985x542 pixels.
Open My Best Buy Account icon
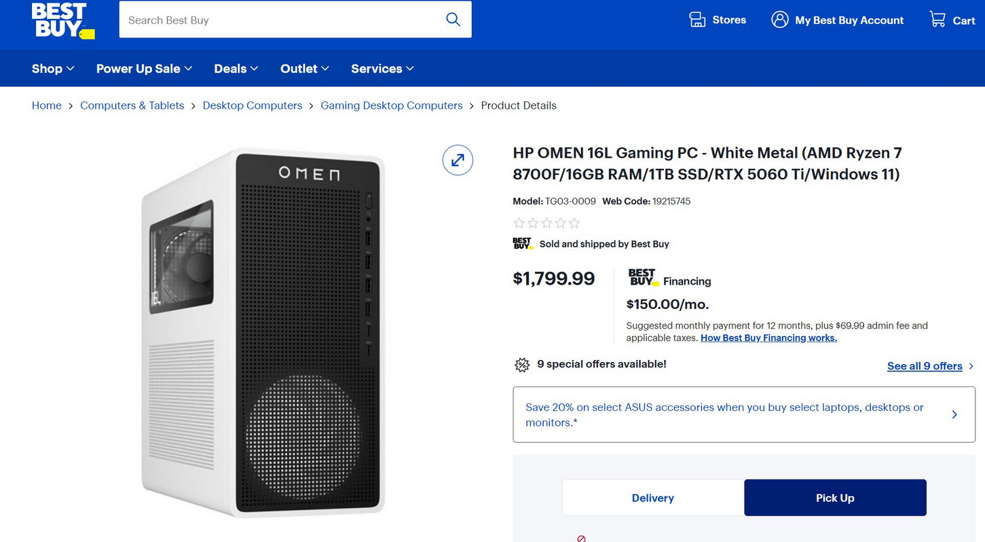click(779, 20)
